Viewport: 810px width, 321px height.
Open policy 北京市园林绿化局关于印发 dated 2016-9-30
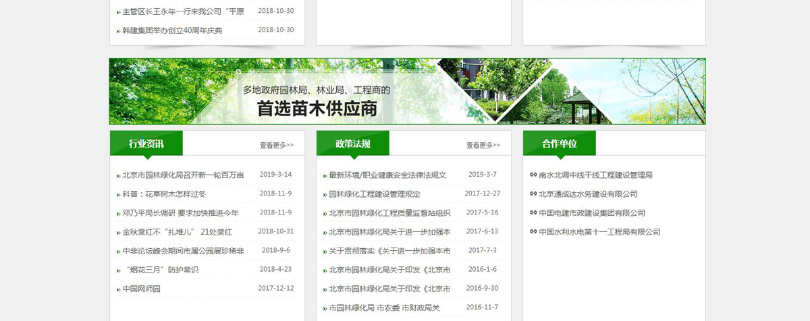(389, 289)
